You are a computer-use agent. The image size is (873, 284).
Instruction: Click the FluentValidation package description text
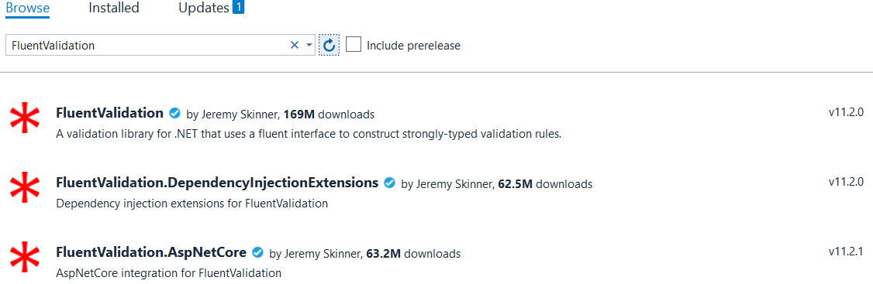point(309,135)
